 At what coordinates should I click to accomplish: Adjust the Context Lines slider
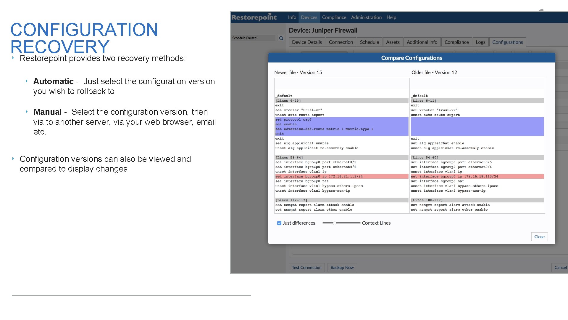(x=335, y=224)
